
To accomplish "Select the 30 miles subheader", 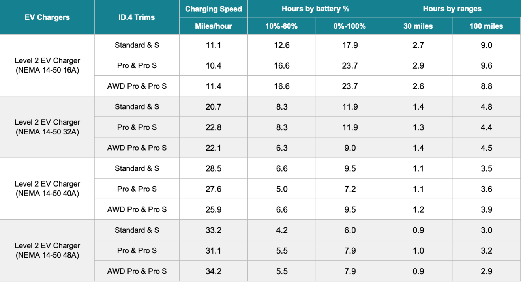I will point(418,26).
